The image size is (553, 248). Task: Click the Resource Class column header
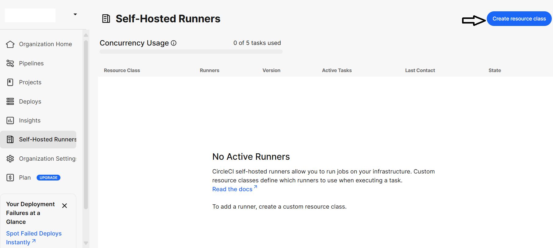pyautogui.click(x=122, y=70)
